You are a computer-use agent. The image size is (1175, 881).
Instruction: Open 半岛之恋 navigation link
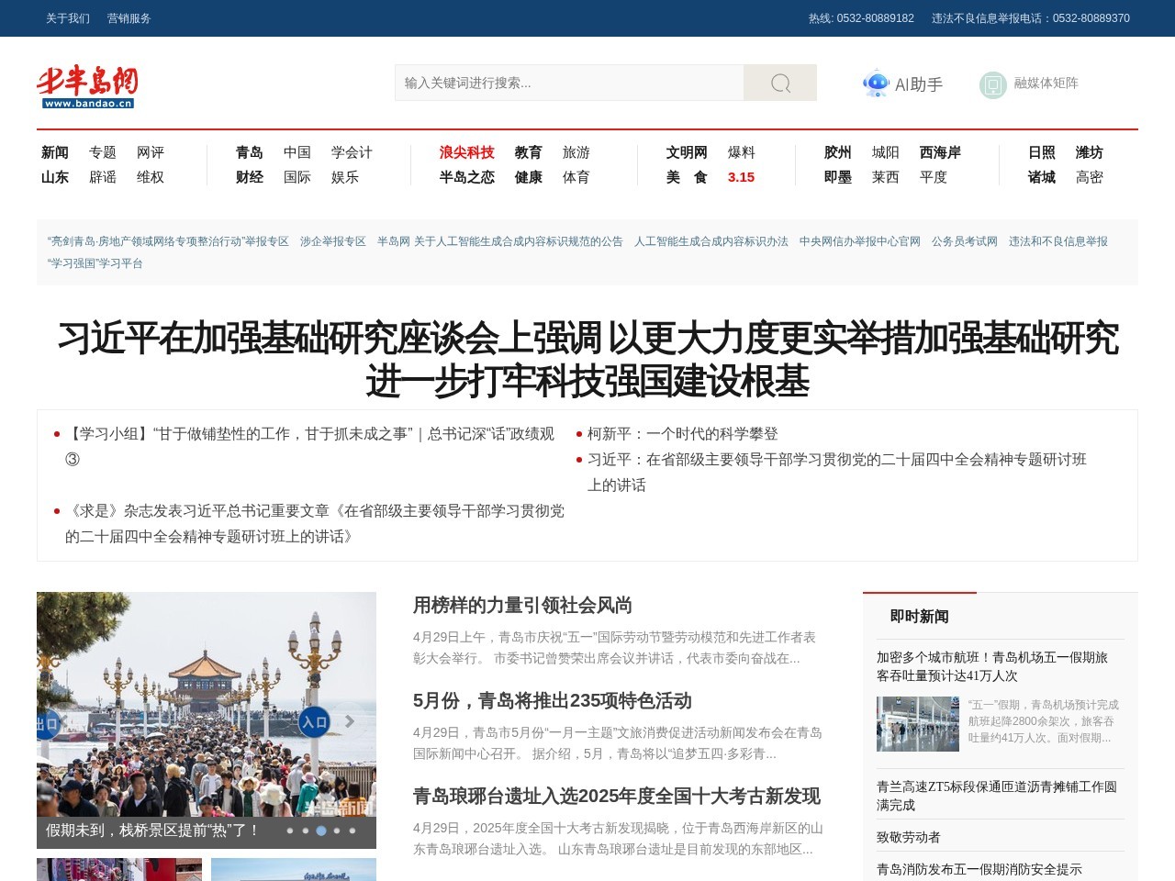coord(467,177)
